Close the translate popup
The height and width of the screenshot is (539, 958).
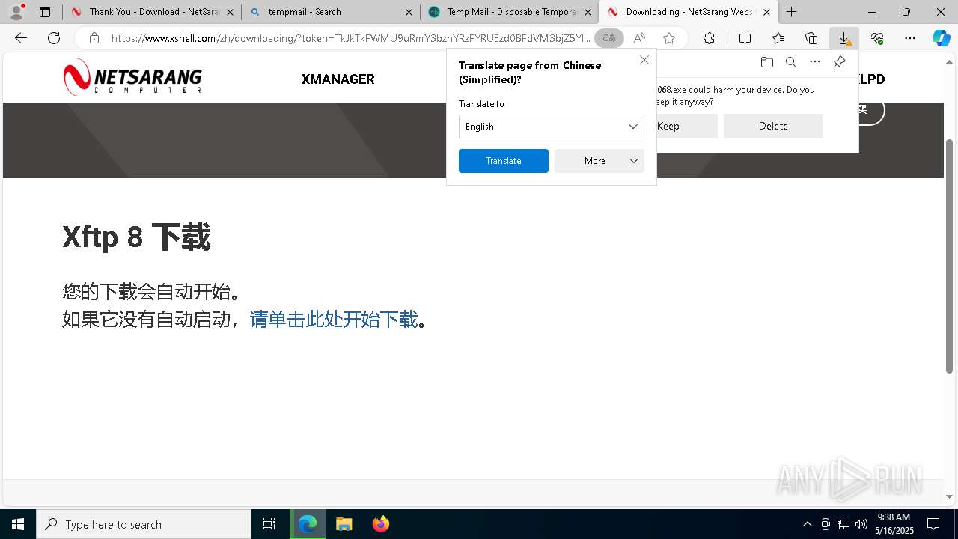644,60
